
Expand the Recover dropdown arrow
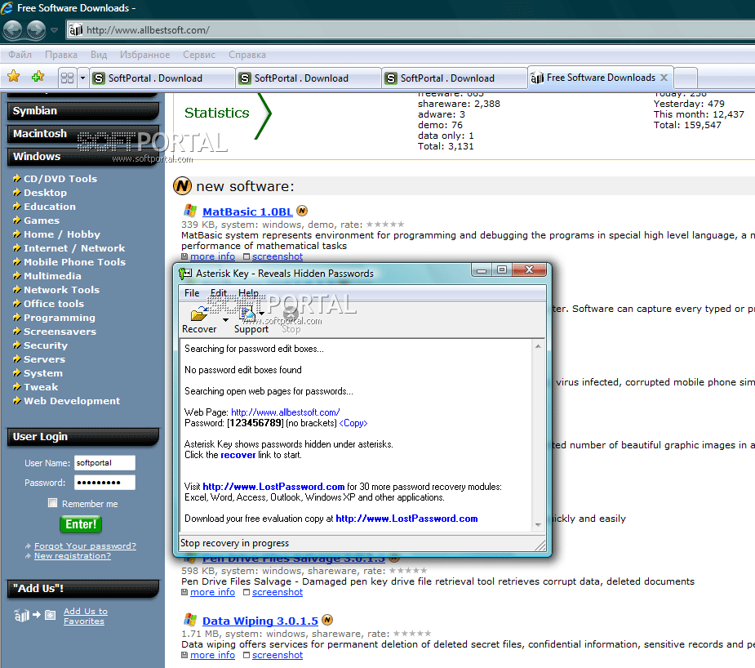(x=225, y=320)
